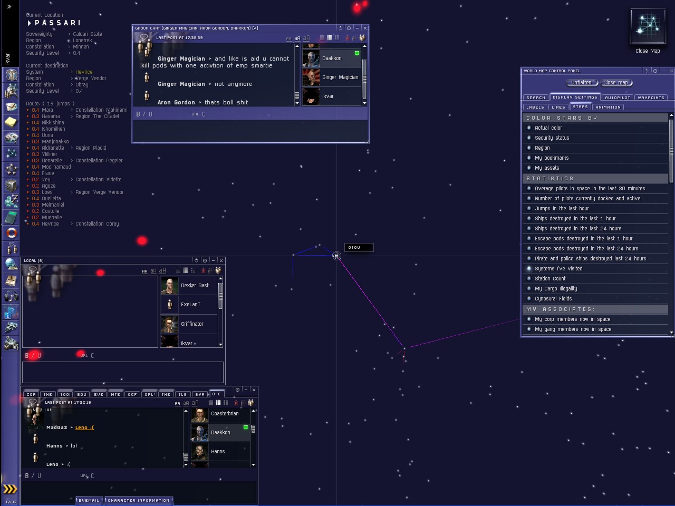Open the browser globe icon in sidebar

click(x=11, y=265)
